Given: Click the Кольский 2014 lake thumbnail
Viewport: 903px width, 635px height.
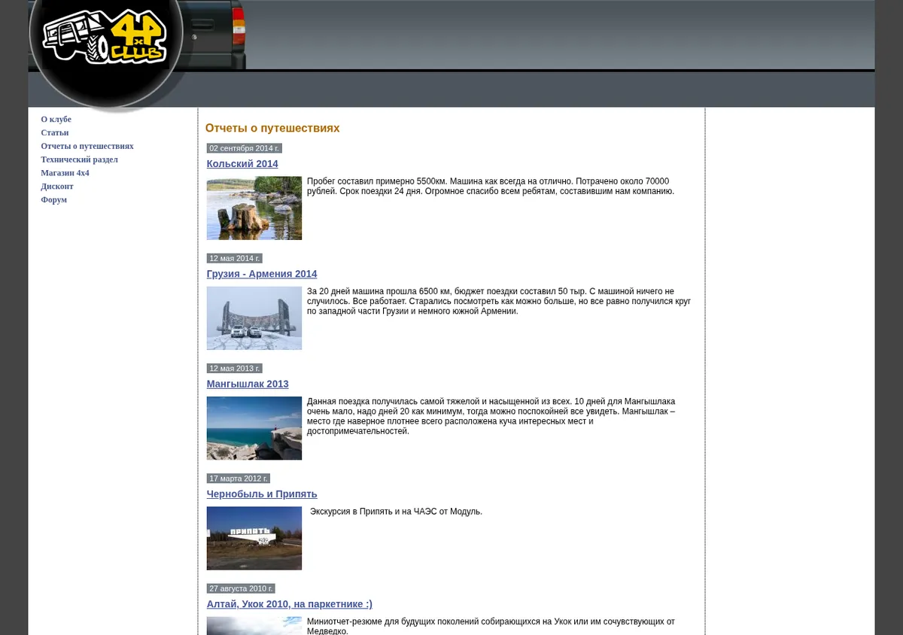Looking at the screenshot, I should click(254, 208).
